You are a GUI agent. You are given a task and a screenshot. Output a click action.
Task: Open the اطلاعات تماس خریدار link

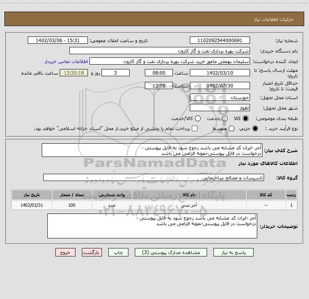[x=66, y=61]
